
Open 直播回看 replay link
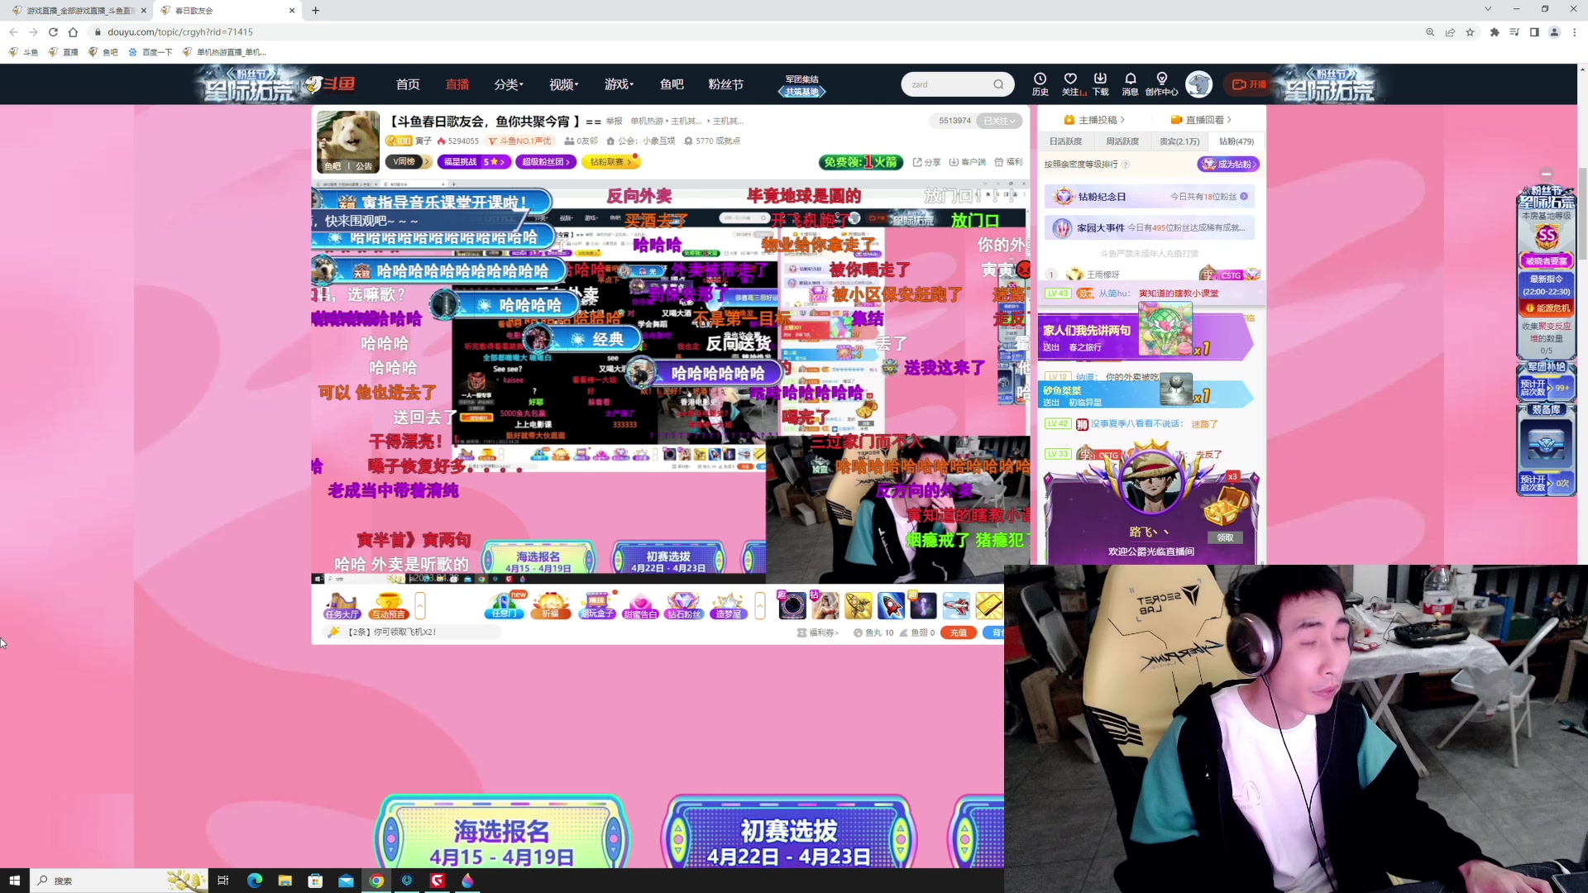coord(1202,120)
